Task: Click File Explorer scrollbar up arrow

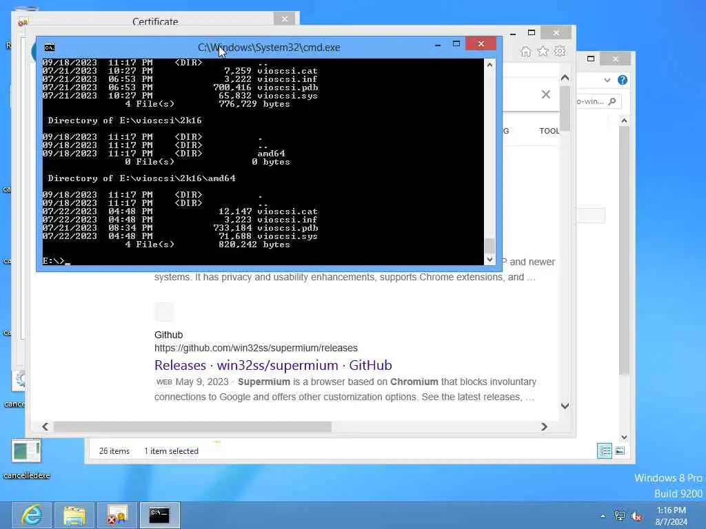Action: (623, 121)
